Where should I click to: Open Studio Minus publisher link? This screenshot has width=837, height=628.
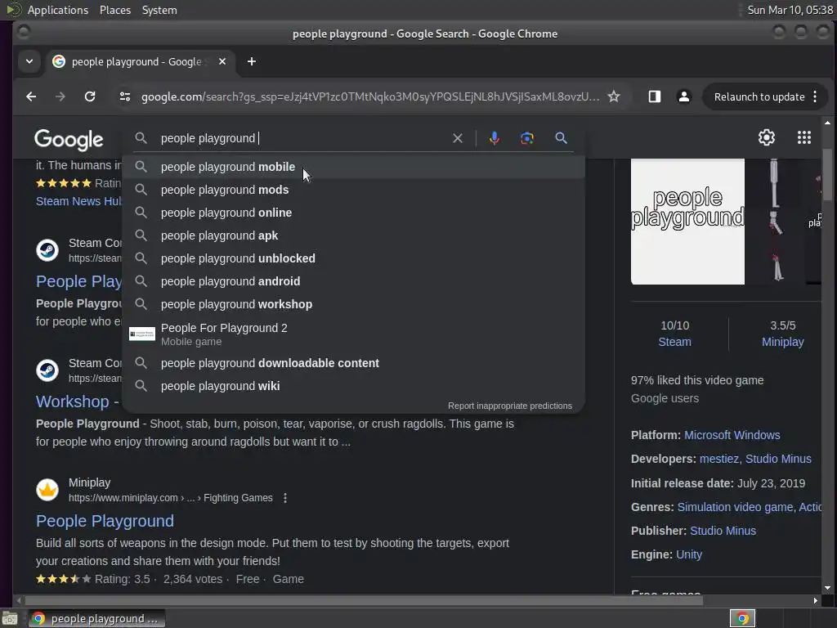(723, 531)
